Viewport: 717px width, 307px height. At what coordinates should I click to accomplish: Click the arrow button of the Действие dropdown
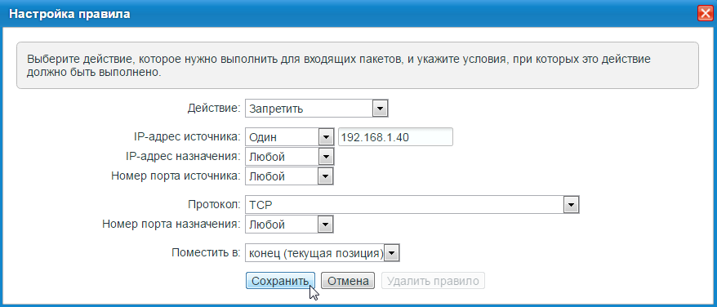381,109
